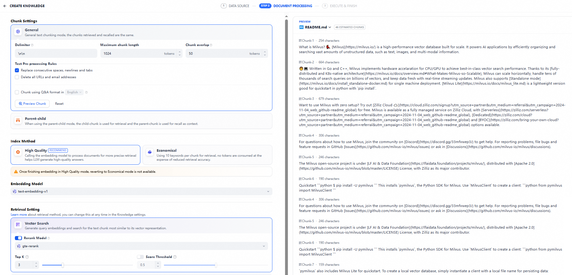Click the 46 Estimated Chunks badge
This screenshot has height=275, width=572.
tap(350, 27)
